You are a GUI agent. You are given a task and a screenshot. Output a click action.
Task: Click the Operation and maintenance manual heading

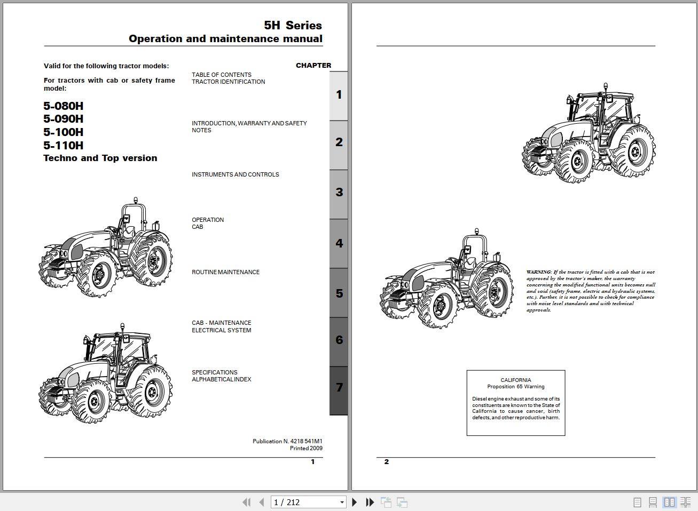pyautogui.click(x=225, y=39)
